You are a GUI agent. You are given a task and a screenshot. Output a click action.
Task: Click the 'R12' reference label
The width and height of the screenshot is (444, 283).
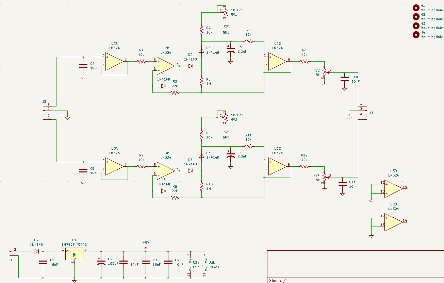pyautogui.click(x=304, y=155)
